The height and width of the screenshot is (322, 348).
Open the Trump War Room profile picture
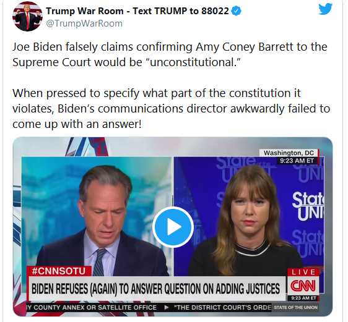click(27, 17)
